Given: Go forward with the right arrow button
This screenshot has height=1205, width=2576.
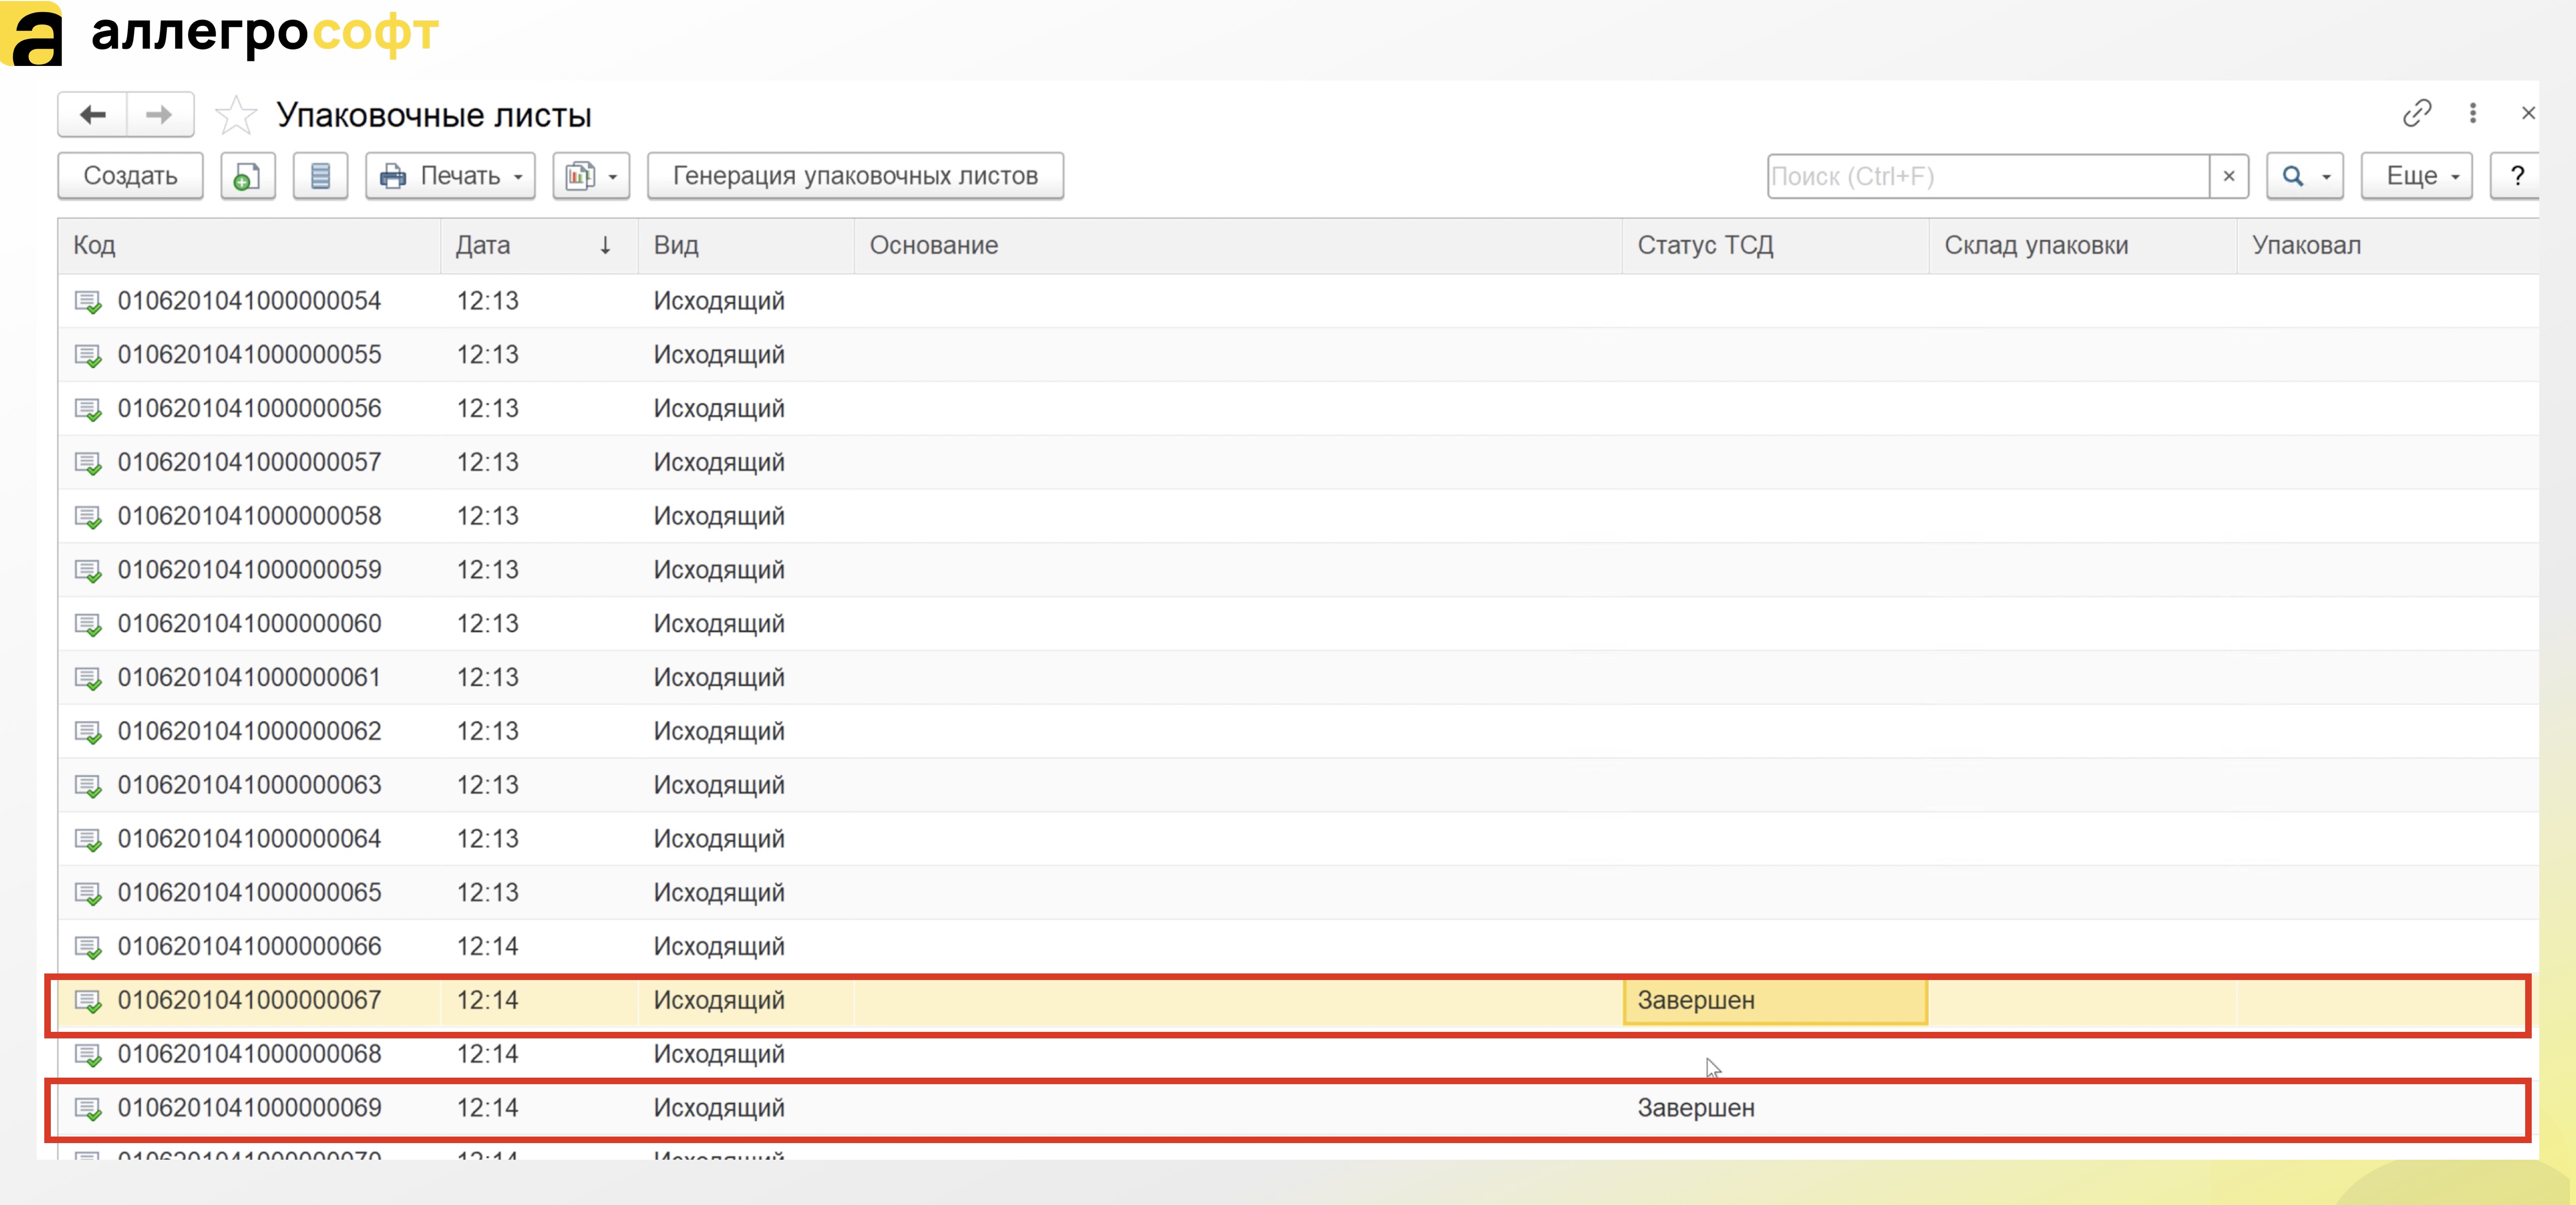Looking at the screenshot, I should tap(160, 114).
